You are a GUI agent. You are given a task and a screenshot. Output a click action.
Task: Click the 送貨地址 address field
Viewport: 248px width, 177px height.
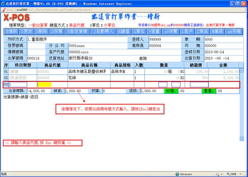(96, 58)
